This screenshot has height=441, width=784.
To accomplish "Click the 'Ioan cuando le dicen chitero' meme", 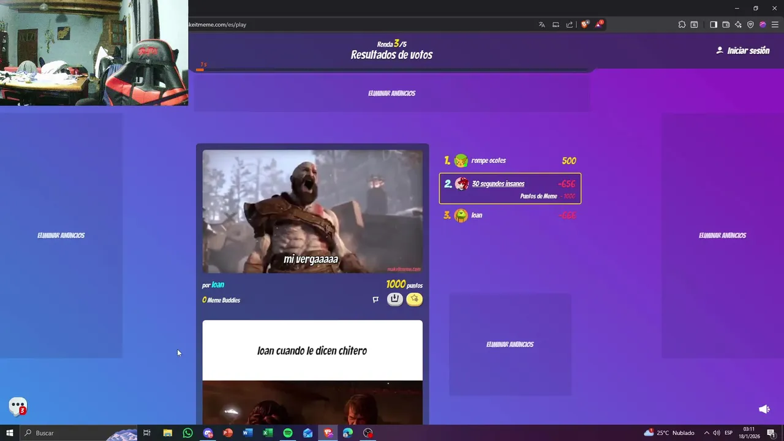I will click(312, 372).
